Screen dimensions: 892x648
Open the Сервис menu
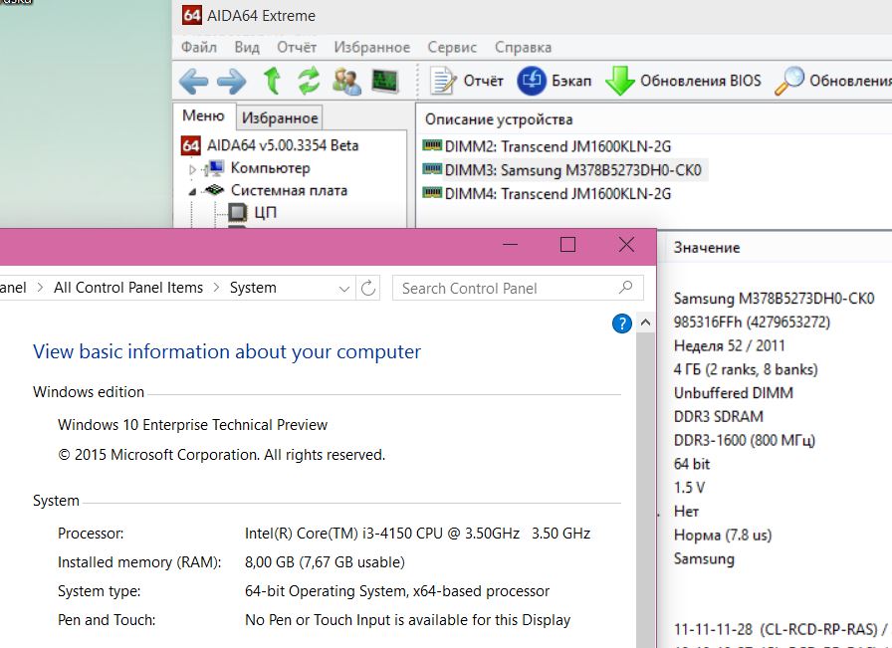click(x=452, y=47)
